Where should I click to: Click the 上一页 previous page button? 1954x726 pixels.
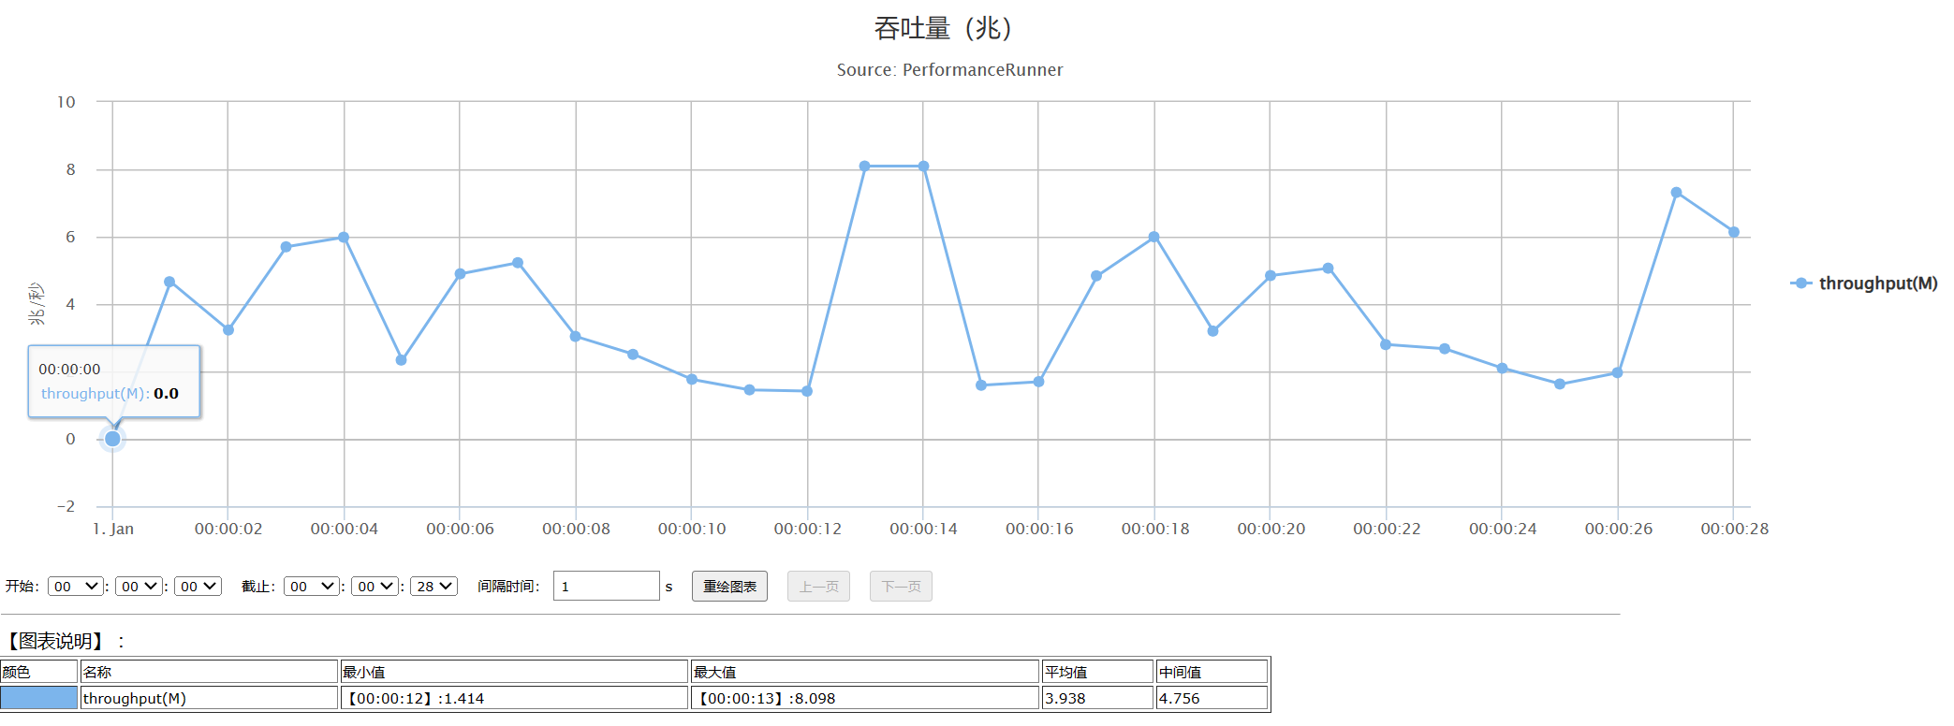point(818,587)
